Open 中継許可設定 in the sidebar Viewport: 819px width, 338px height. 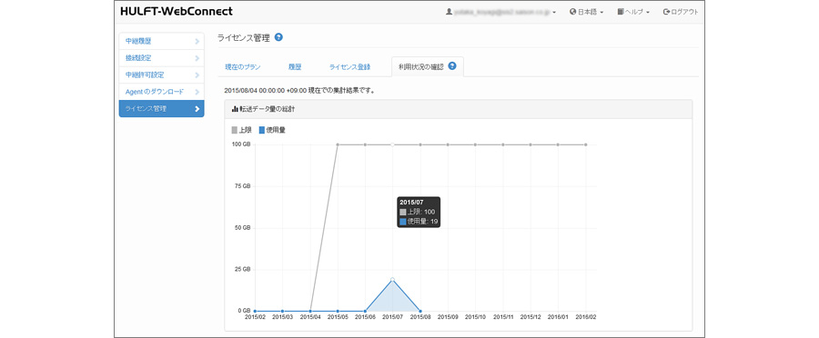coord(161,75)
